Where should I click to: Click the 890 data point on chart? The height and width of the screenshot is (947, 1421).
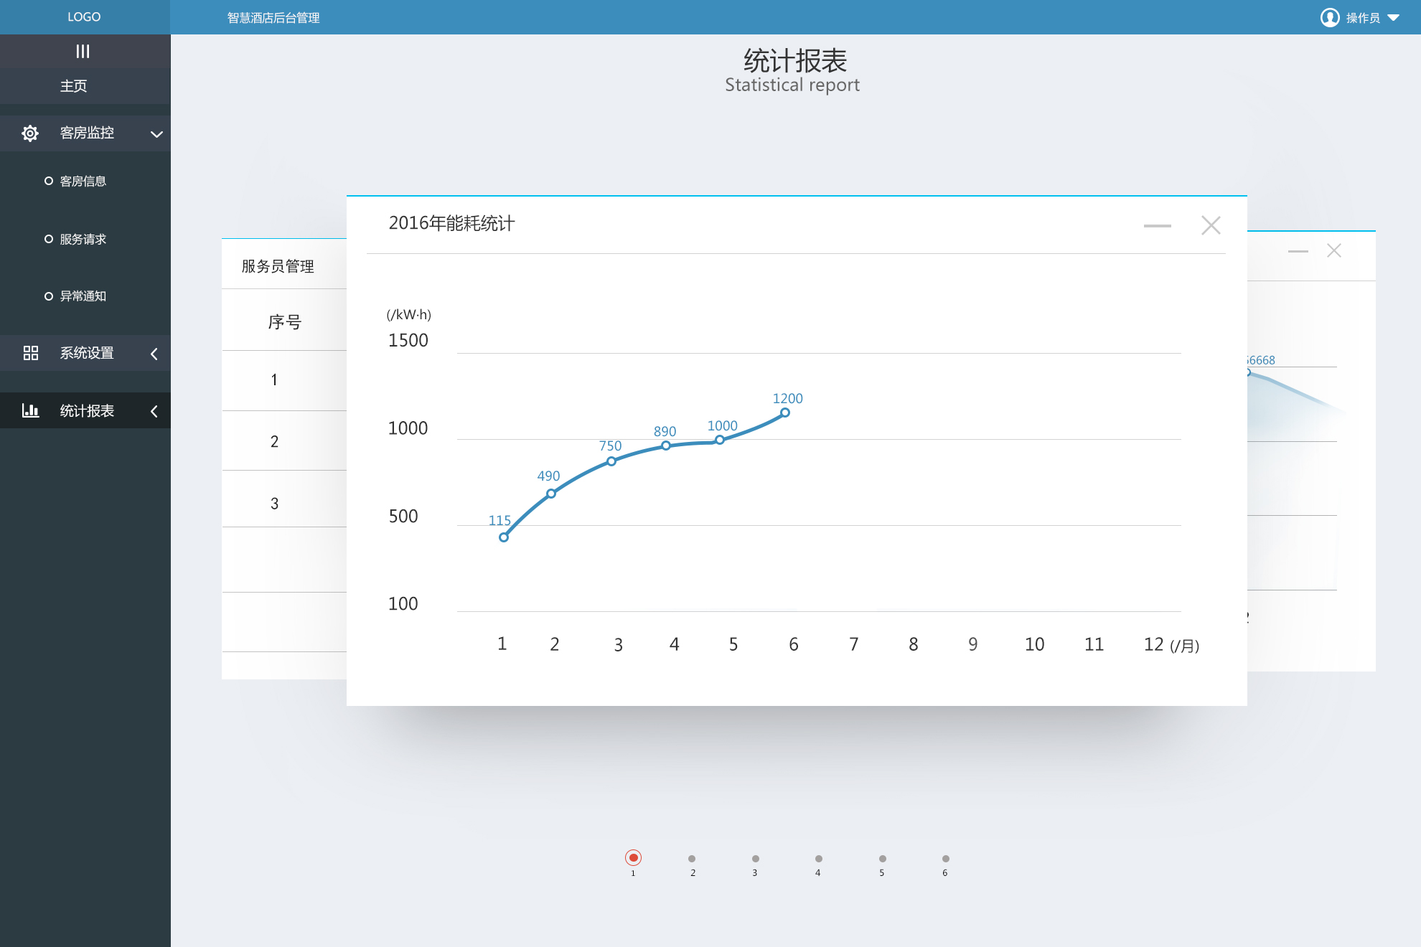(x=666, y=446)
